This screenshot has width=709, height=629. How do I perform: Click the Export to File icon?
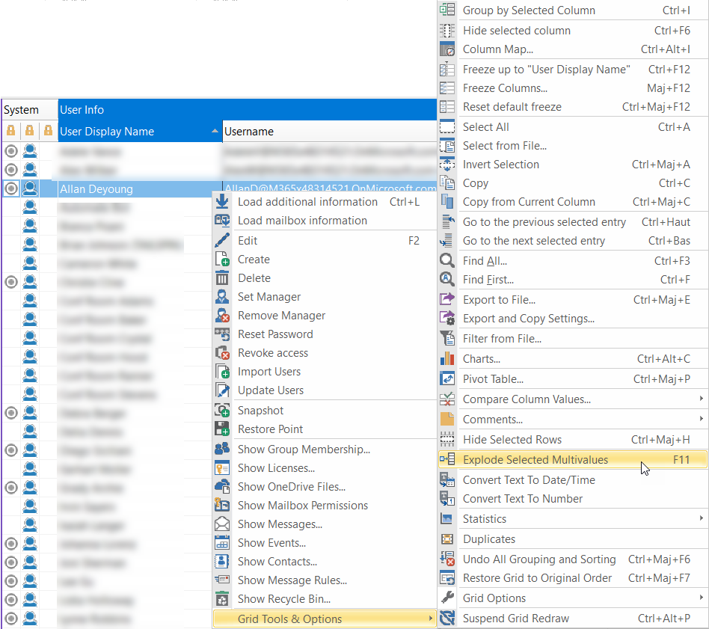tap(447, 300)
